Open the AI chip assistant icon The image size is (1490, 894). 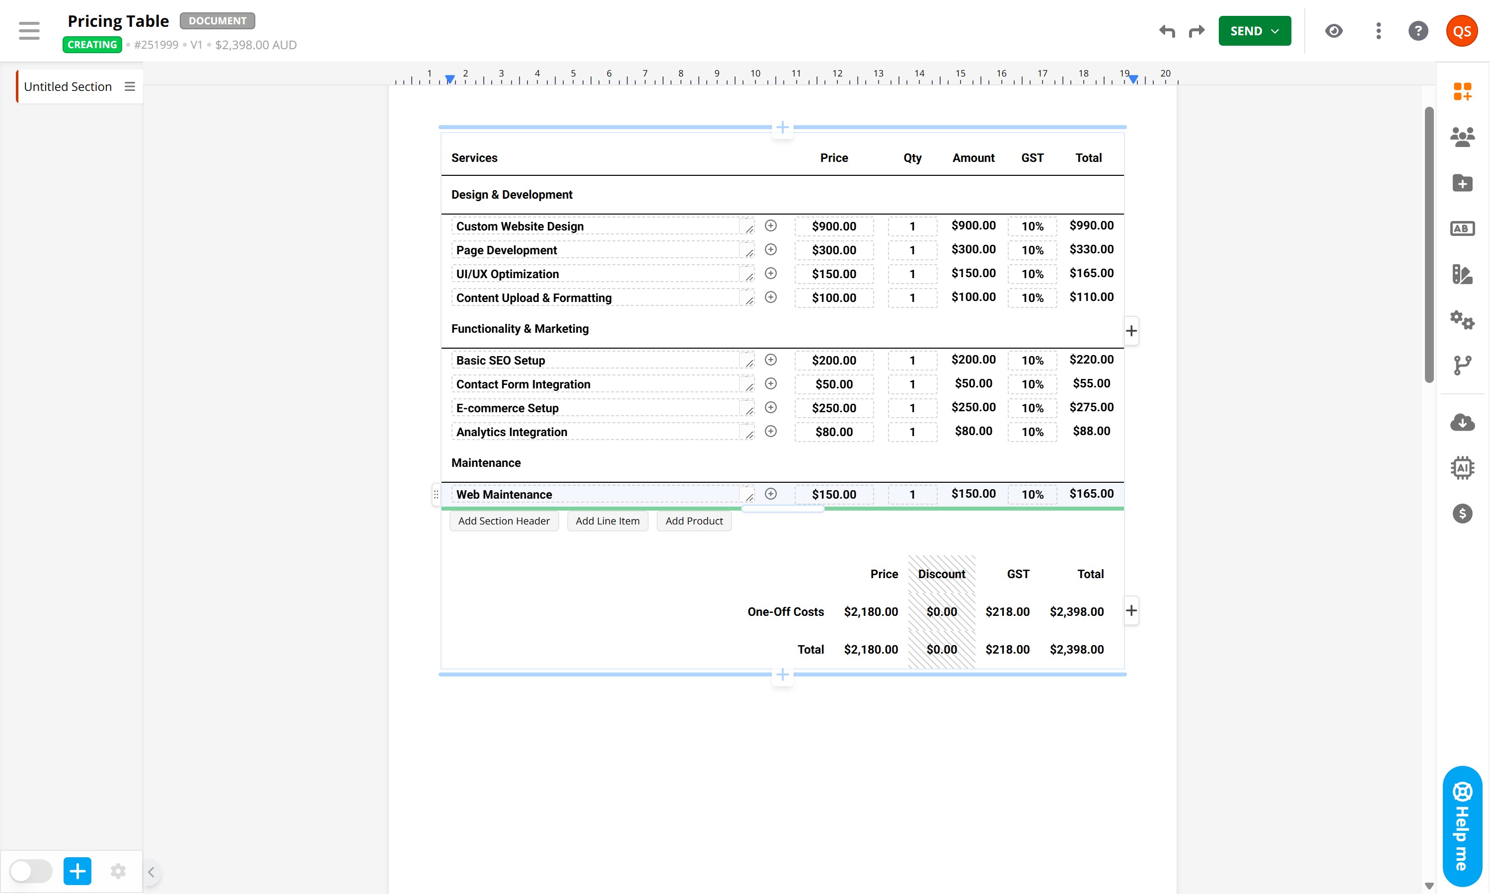point(1462,467)
